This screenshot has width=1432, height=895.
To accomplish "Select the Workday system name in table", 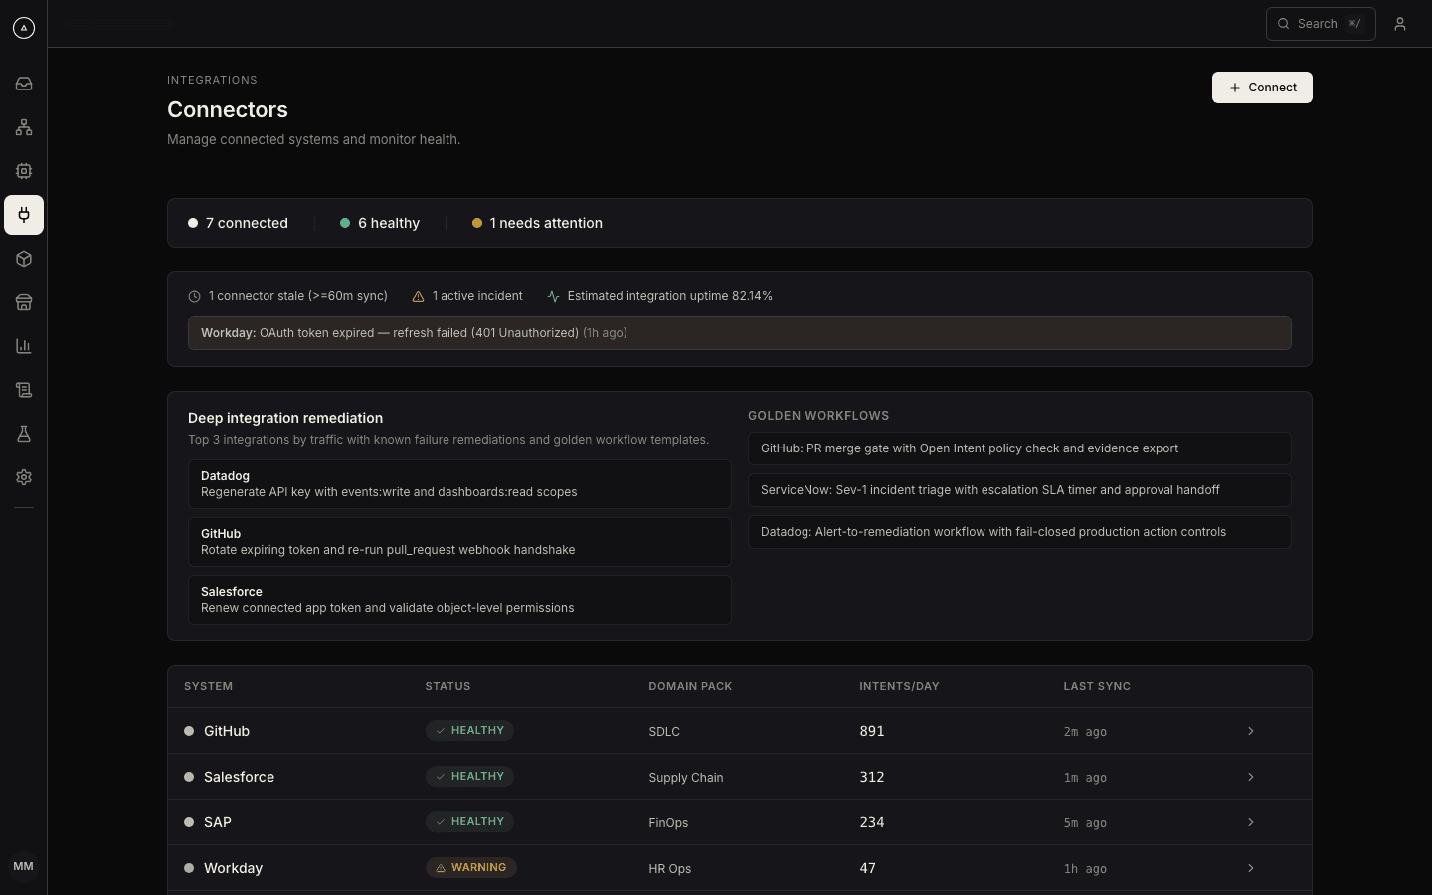I will (x=233, y=868).
